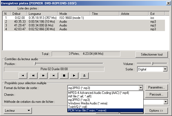Open the Lecteur dropdown button

point(18,110)
